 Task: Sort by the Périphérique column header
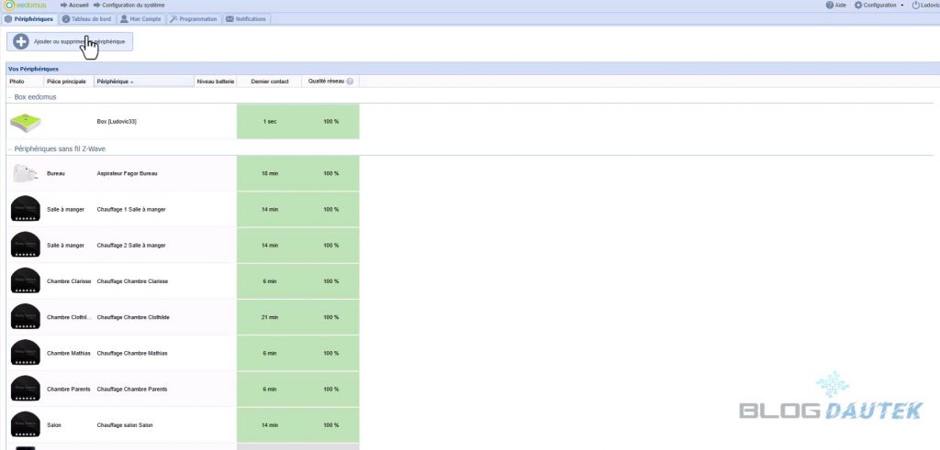coord(115,82)
